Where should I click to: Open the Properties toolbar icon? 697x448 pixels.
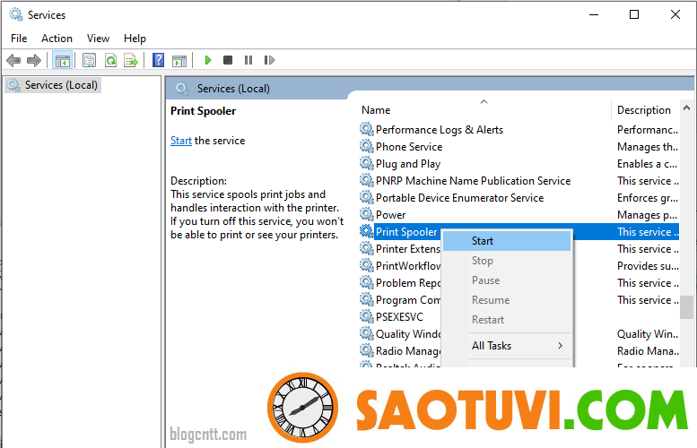(x=89, y=60)
